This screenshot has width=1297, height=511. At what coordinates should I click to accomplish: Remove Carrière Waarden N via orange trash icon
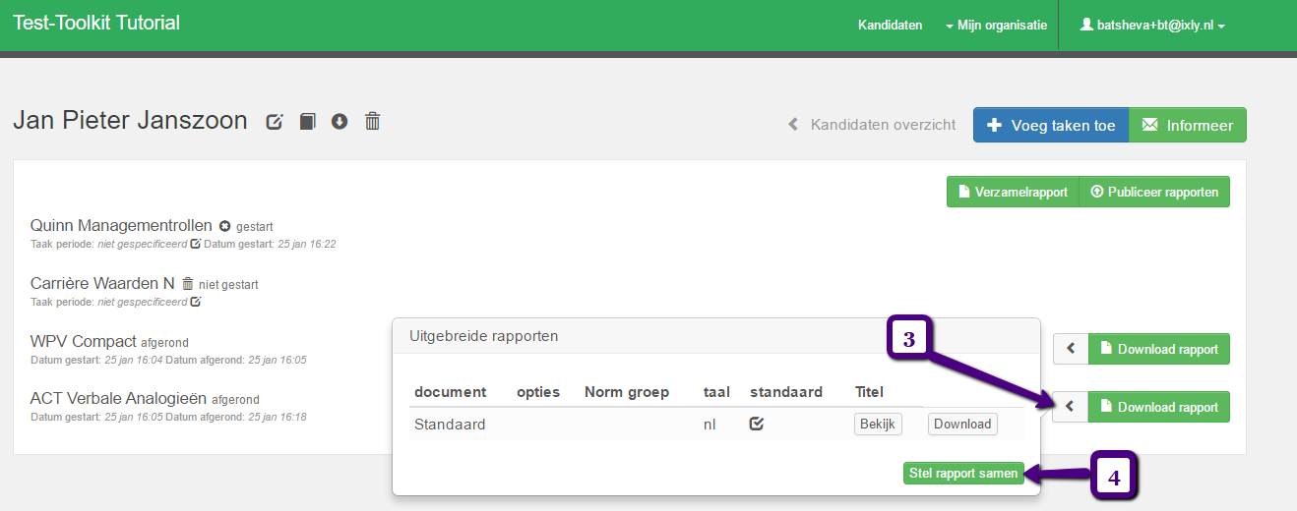tap(187, 283)
